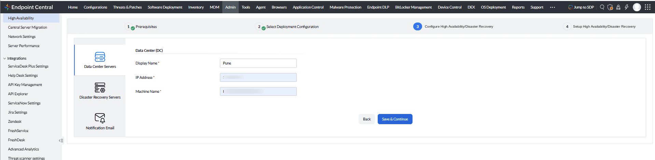This screenshot has height=160, width=655.
Task: Open Device Control tab
Action: (449, 7)
